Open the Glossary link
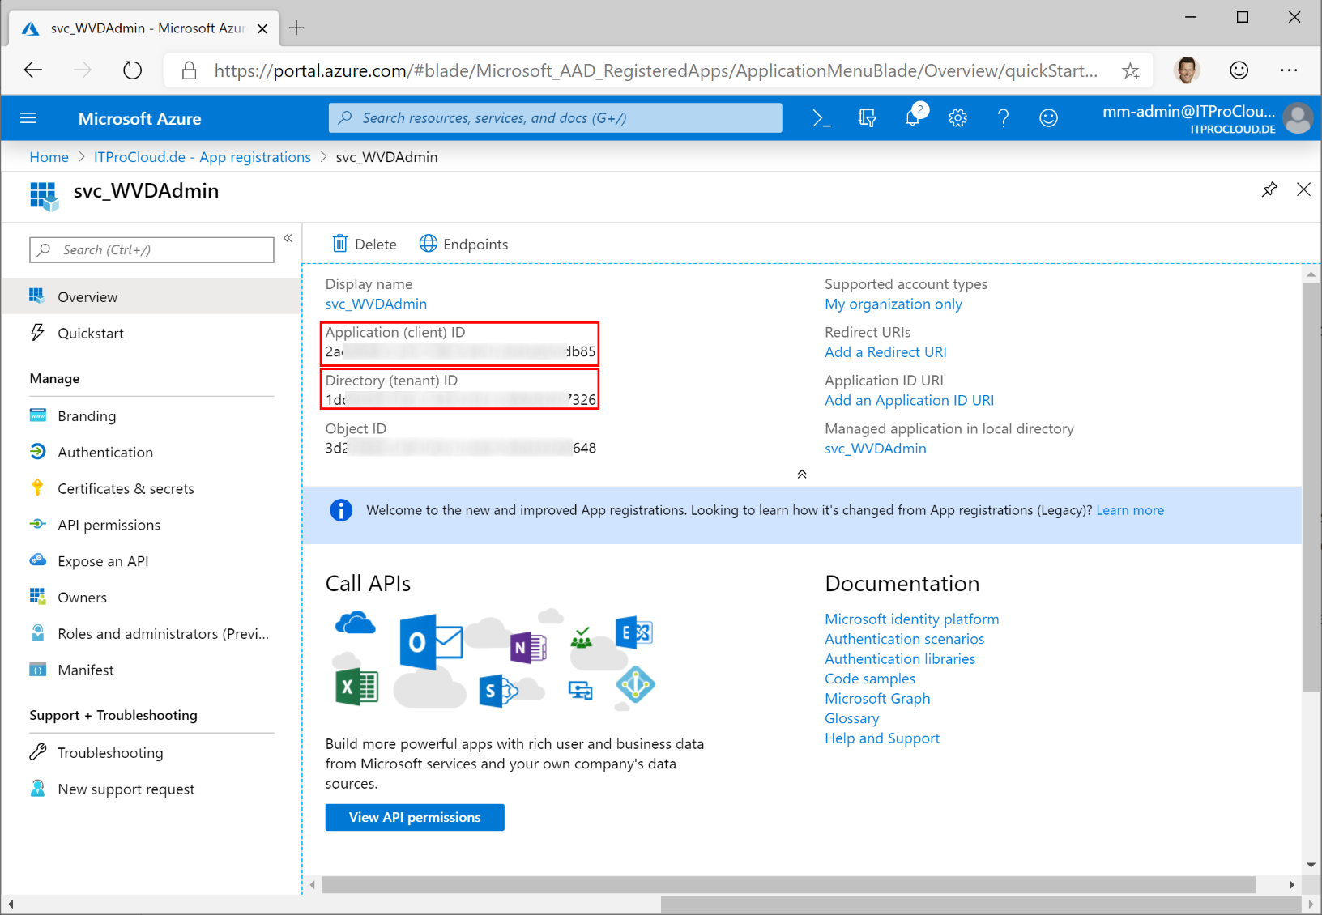 tap(852, 718)
